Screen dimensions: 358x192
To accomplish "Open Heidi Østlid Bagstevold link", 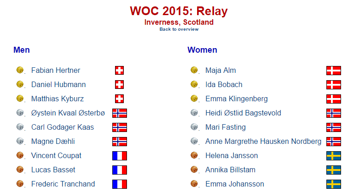I will pos(243,113).
